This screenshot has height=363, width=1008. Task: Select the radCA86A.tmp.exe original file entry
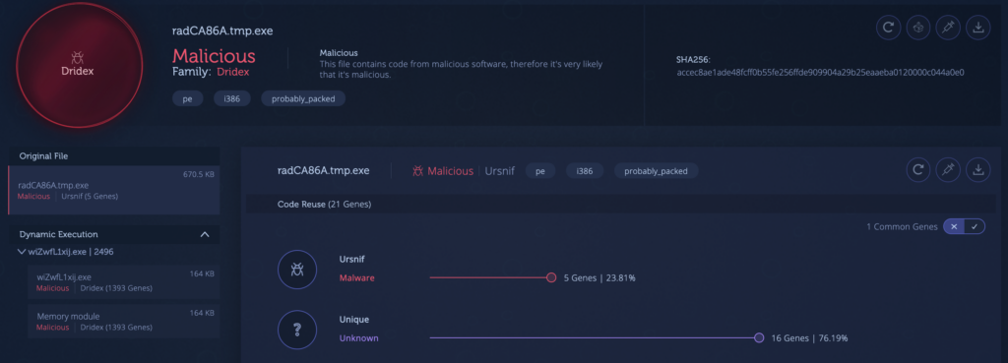(x=114, y=190)
